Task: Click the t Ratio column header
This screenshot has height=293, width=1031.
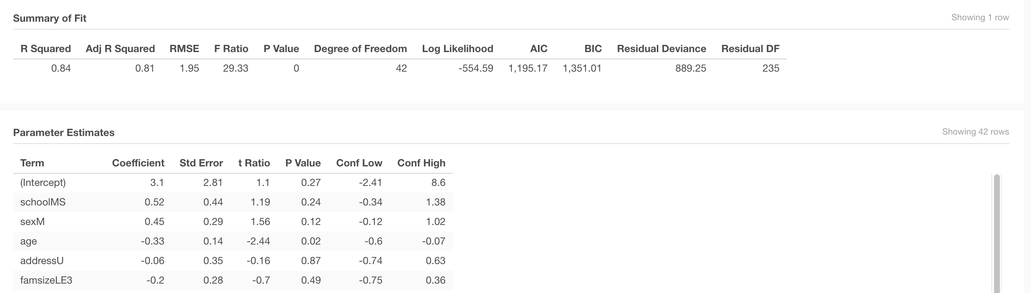Action: [254, 163]
